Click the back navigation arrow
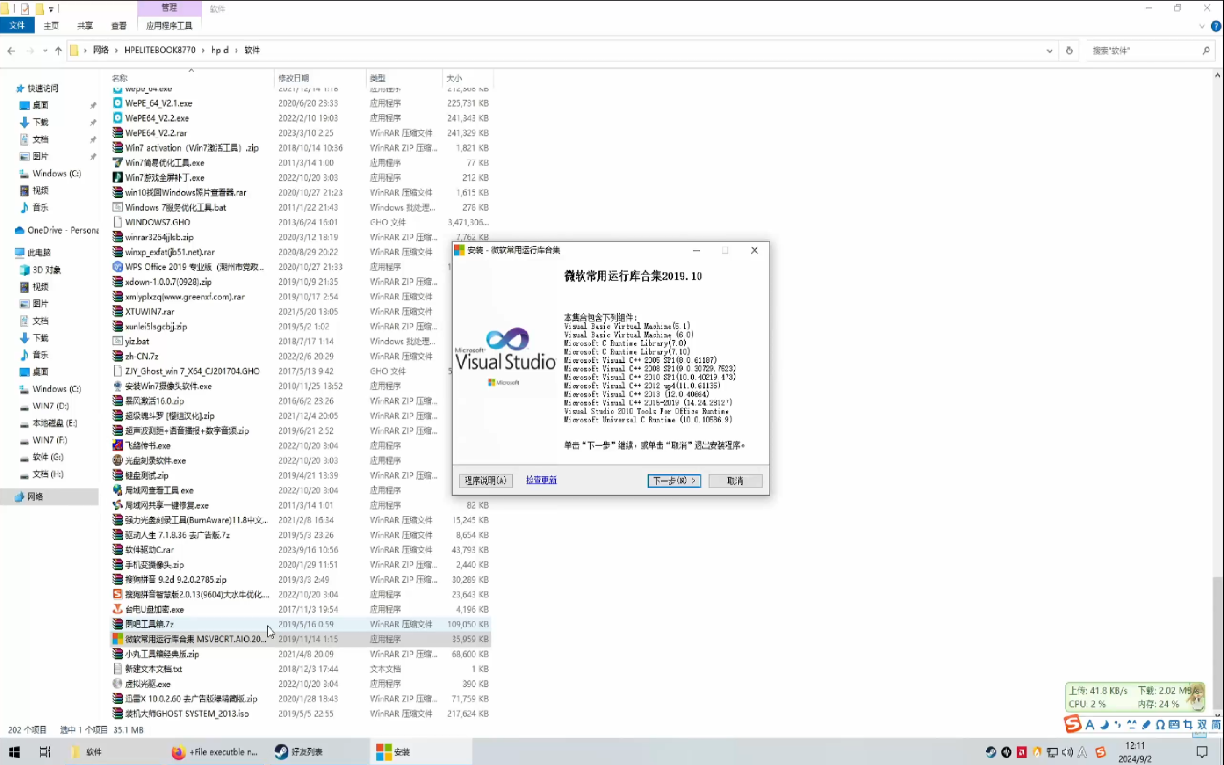The height and width of the screenshot is (765, 1224). coord(11,51)
